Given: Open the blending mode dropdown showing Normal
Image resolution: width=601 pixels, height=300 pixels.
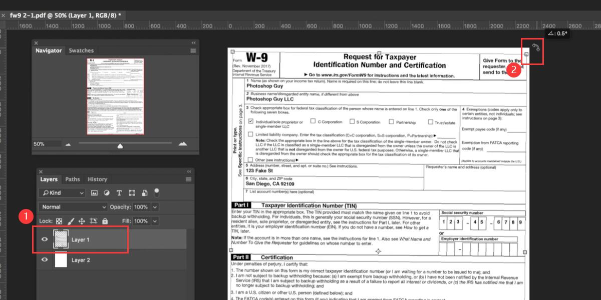Looking at the screenshot, I should point(73,206).
